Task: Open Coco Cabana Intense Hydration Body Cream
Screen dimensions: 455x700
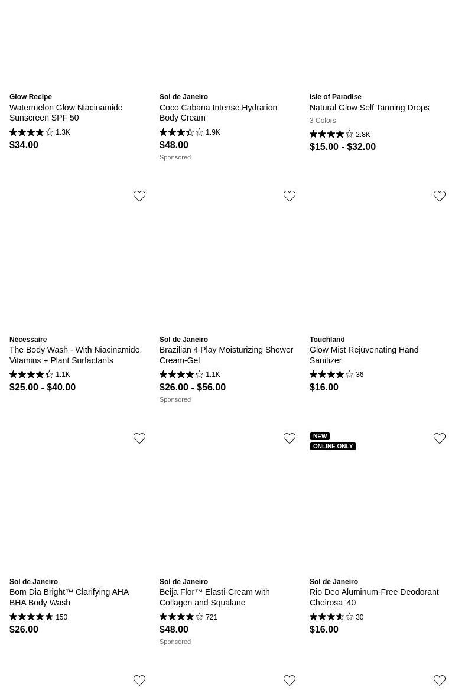Action: pyautogui.click(x=218, y=112)
